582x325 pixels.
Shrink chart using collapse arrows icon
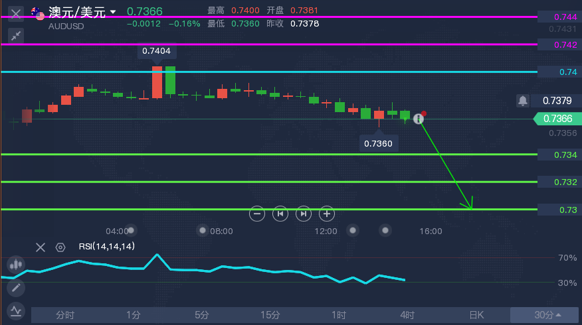point(16,35)
